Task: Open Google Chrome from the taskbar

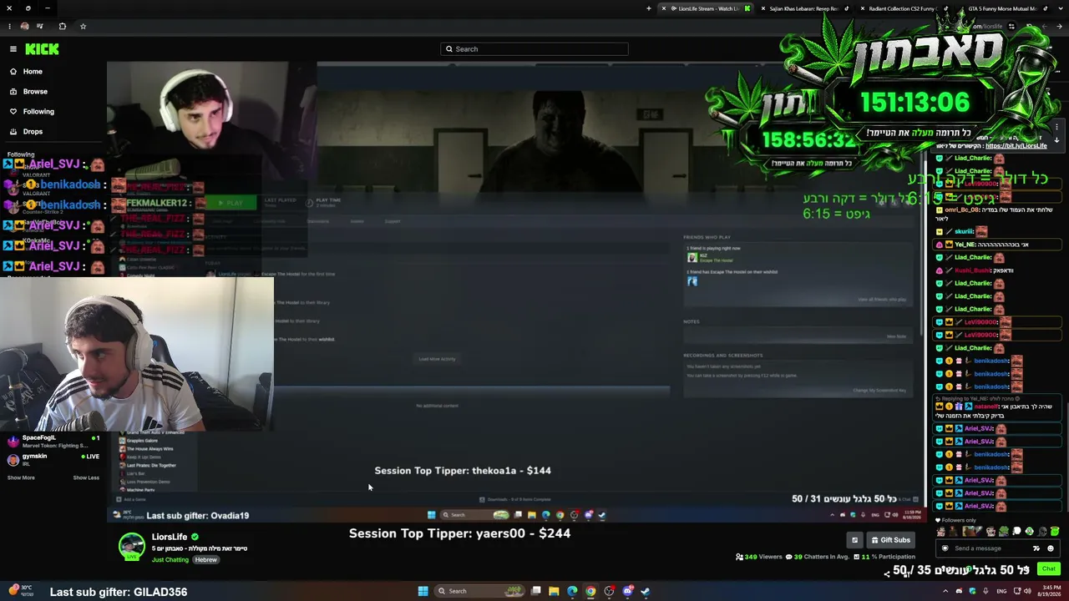Action: tap(590, 591)
